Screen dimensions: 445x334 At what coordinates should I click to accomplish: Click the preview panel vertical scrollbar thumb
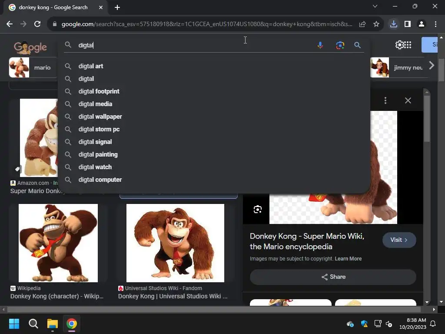[427, 118]
